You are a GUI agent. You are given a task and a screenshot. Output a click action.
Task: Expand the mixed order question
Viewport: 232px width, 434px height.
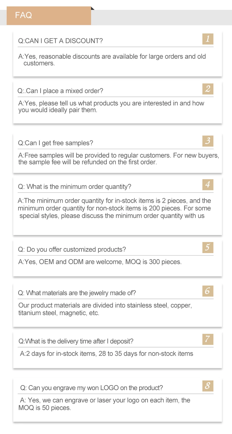click(x=60, y=91)
